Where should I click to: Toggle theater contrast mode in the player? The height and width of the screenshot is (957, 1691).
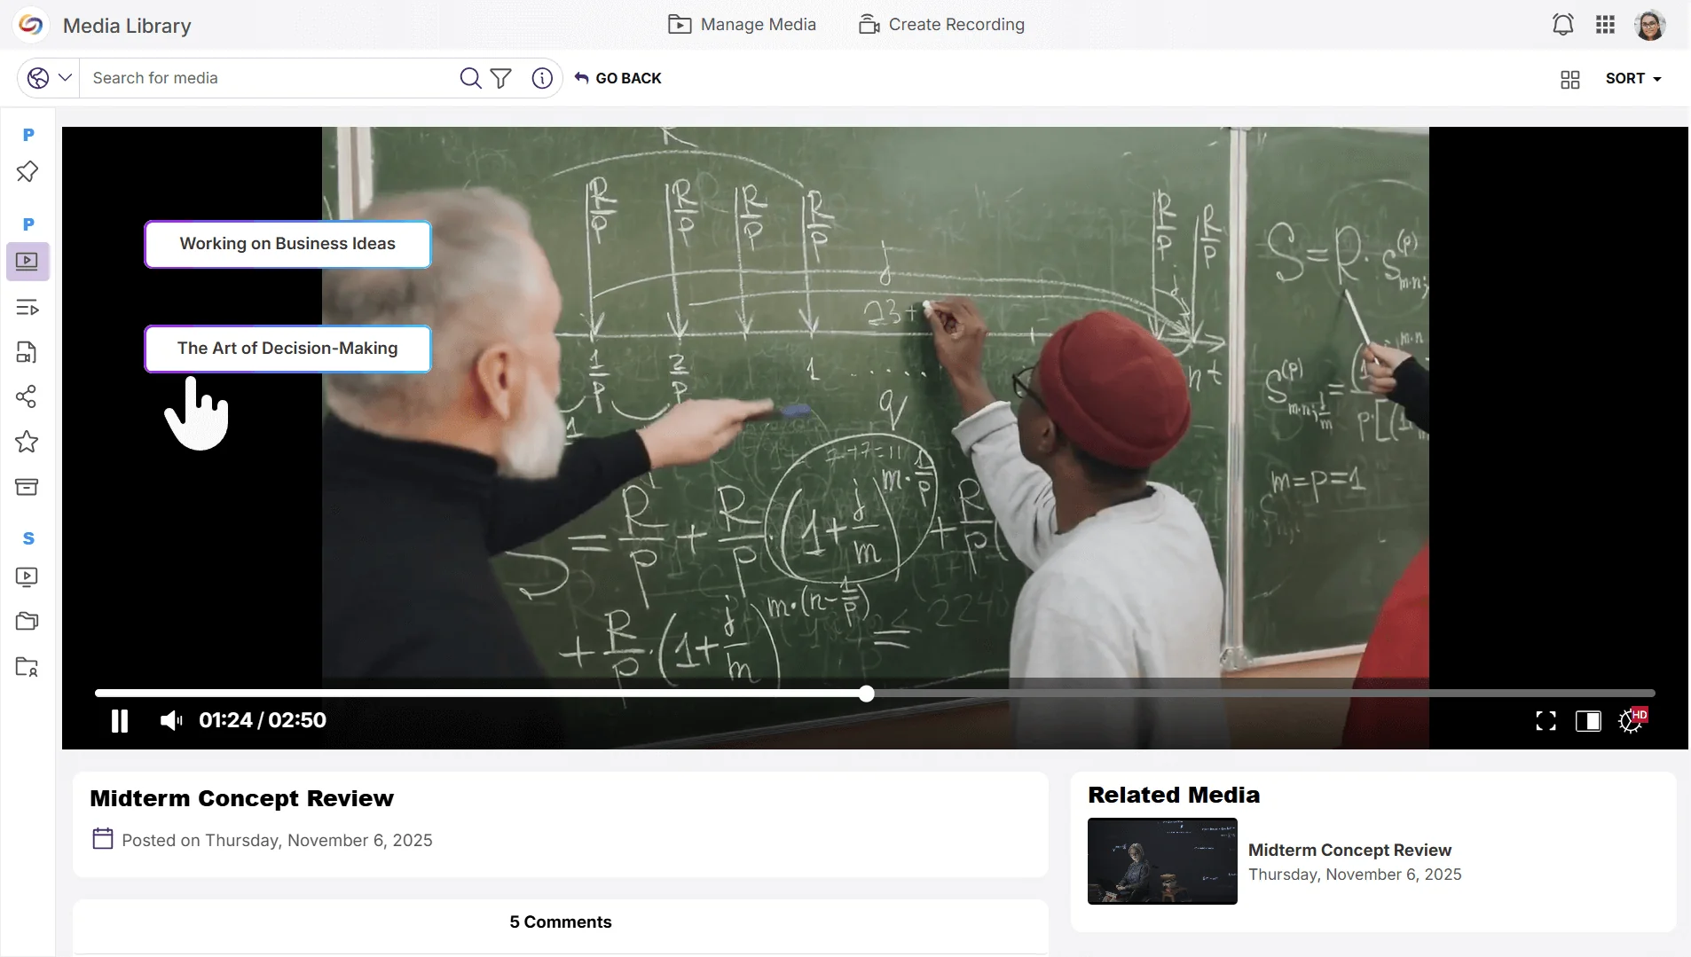pyautogui.click(x=1589, y=721)
